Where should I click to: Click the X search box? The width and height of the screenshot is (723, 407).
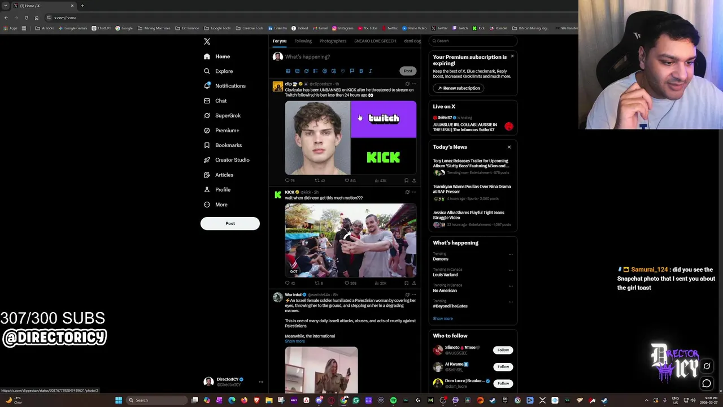click(472, 41)
